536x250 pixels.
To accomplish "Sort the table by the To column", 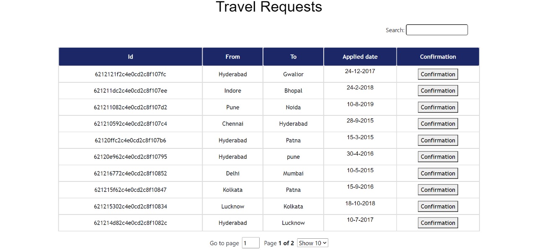I will pos(293,56).
